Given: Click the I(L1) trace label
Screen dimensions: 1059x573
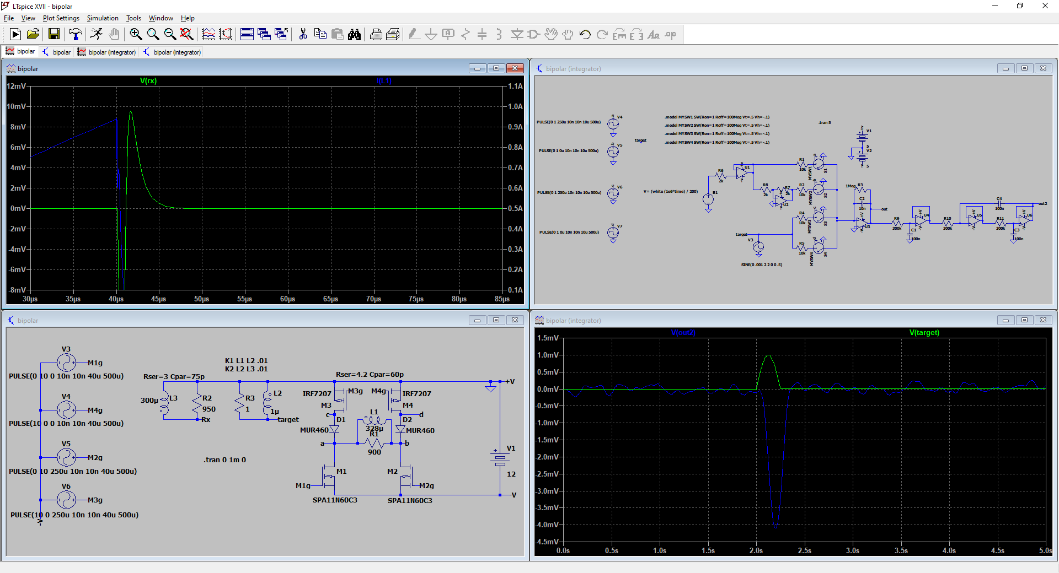Looking at the screenshot, I should 384,81.
